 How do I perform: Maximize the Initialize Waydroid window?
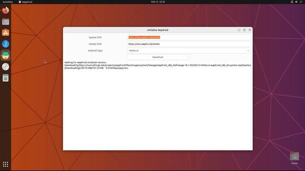click(x=244, y=30)
